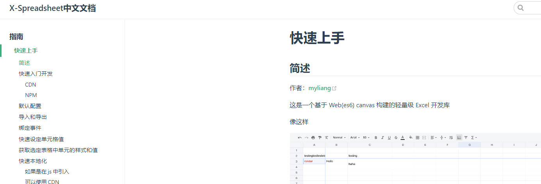Open the fill color bucket icon
The height and width of the screenshot is (184, 541).
[411, 138]
